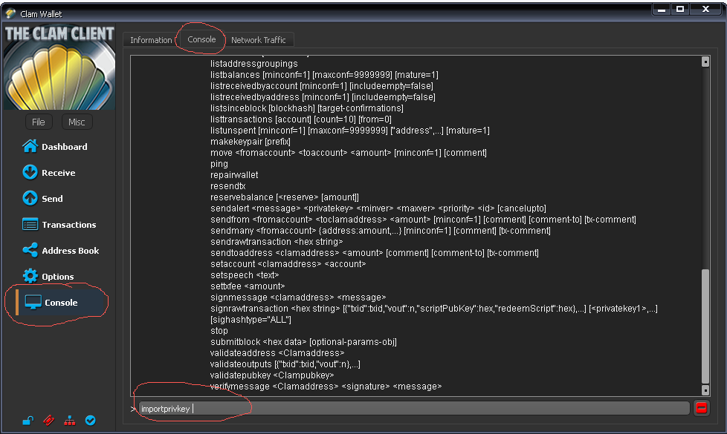Screen dimensions: 727x434
Task: Click the blue unlocked padlock status icon
Action: point(28,421)
